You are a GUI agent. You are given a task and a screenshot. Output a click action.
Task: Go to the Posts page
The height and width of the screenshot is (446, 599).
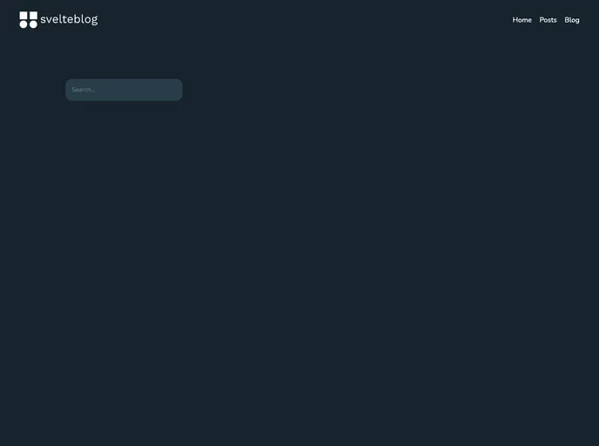[548, 20]
